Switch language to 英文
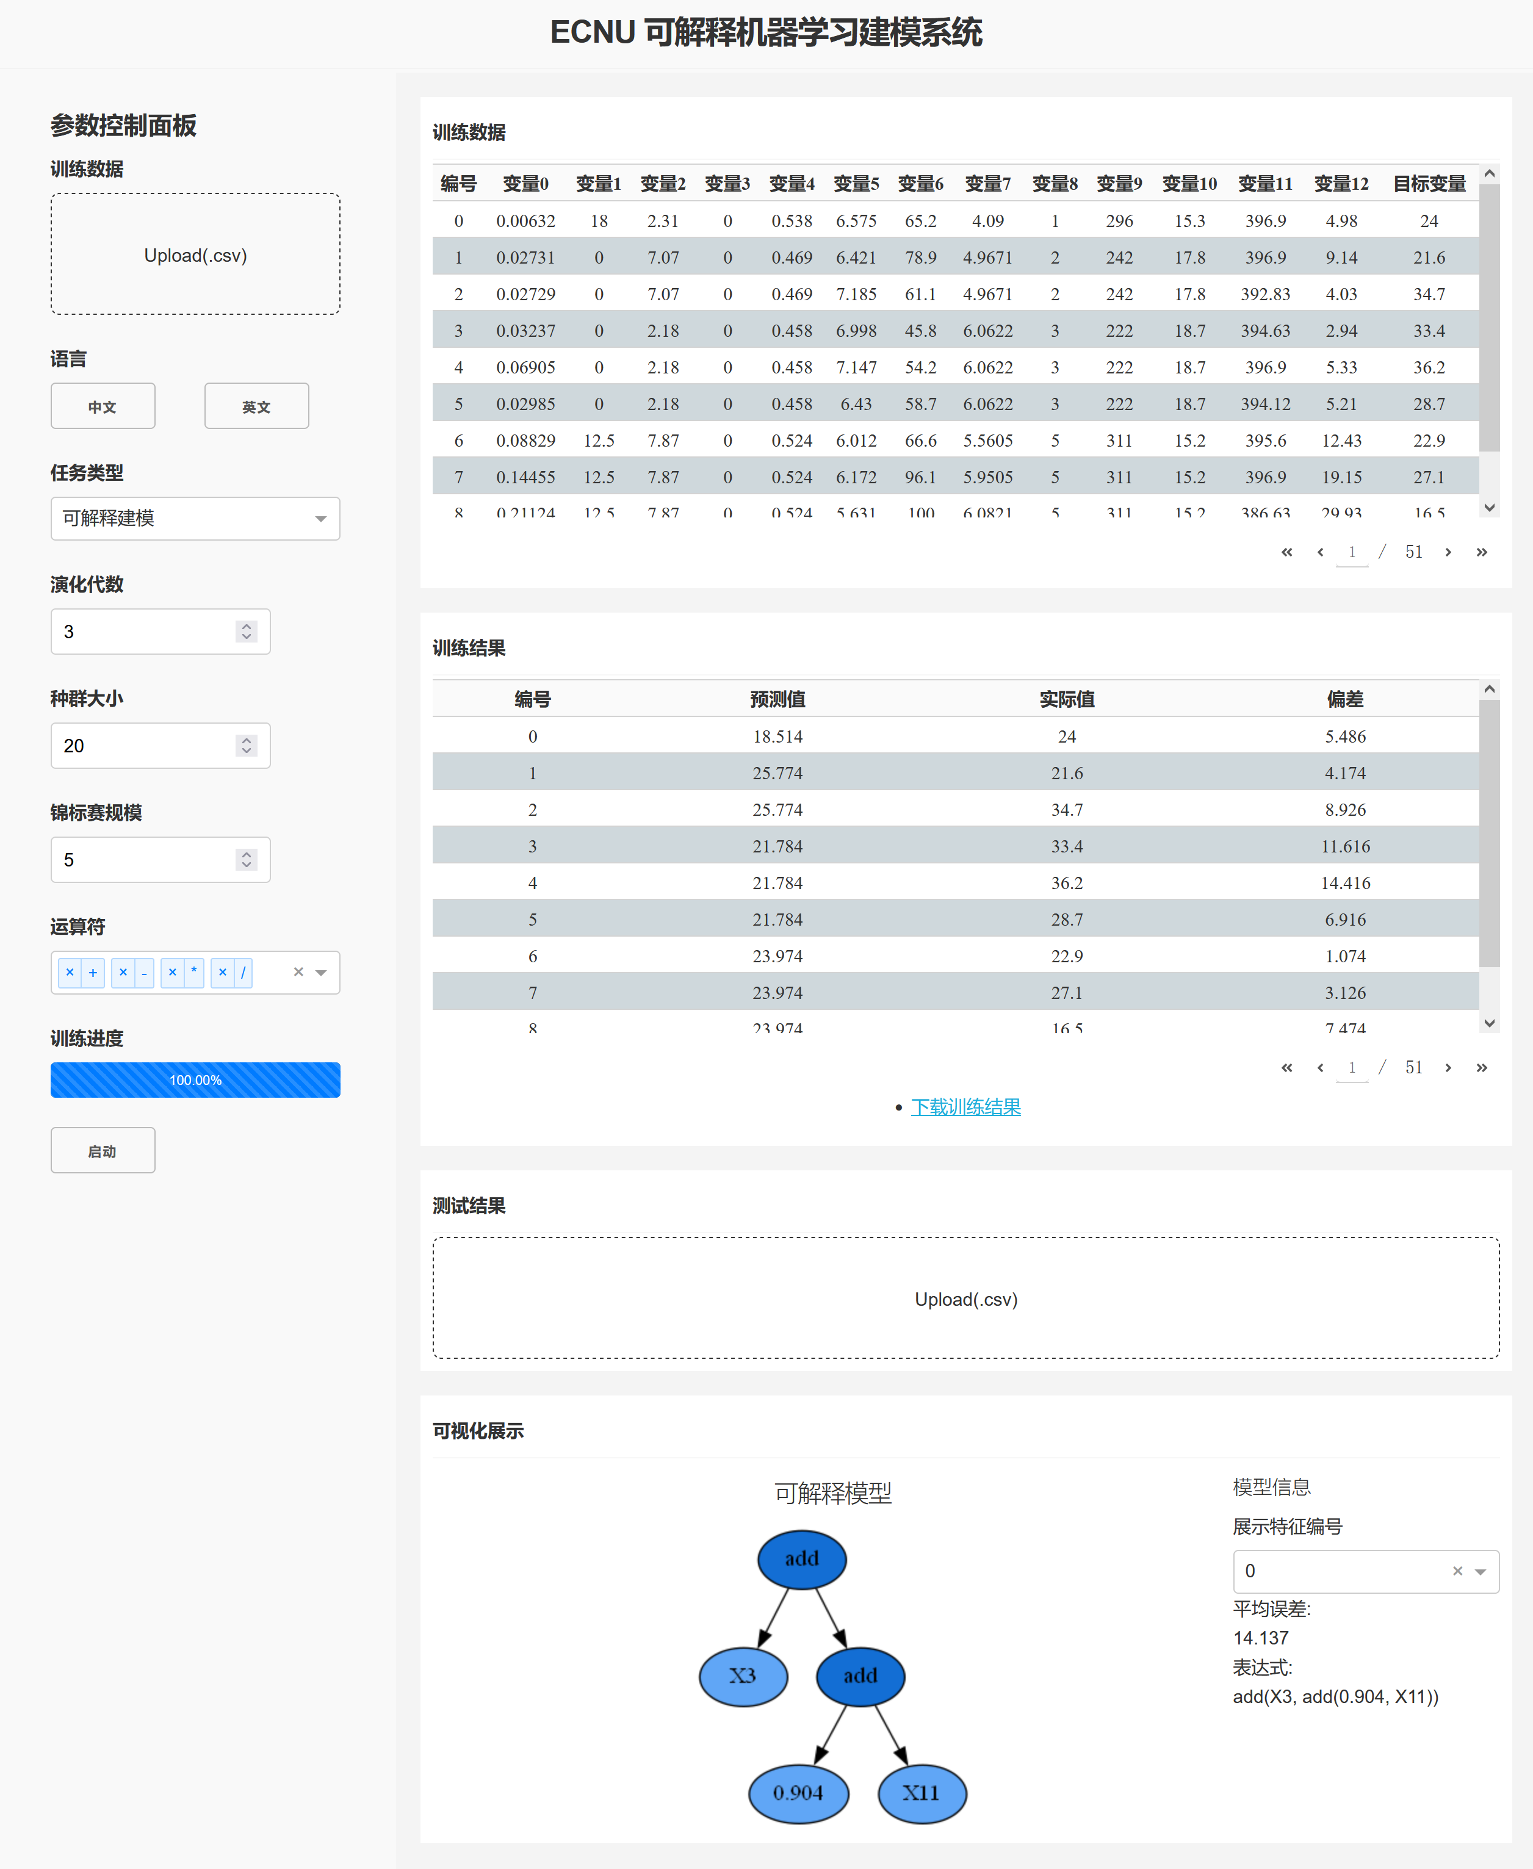 pyautogui.click(x=257, y=406)
